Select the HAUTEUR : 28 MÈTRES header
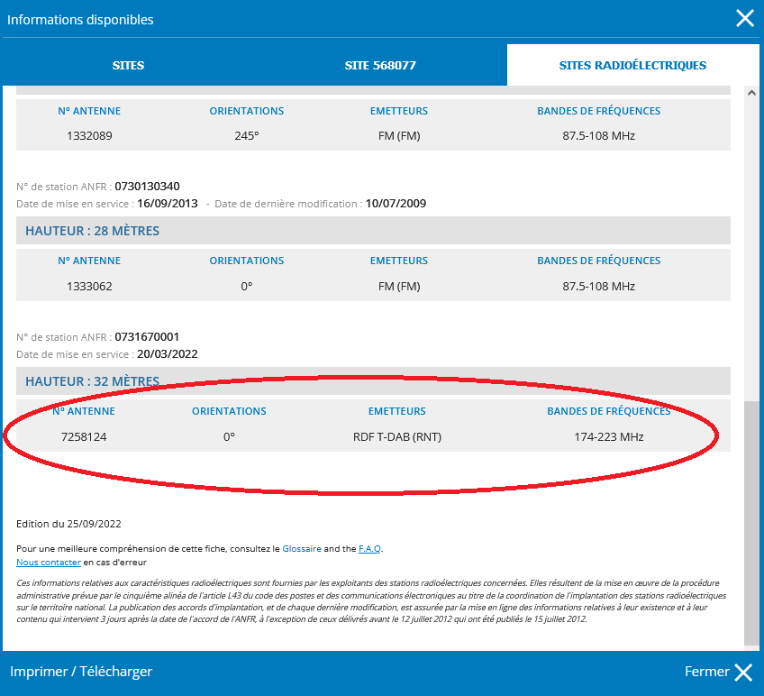 373,230
